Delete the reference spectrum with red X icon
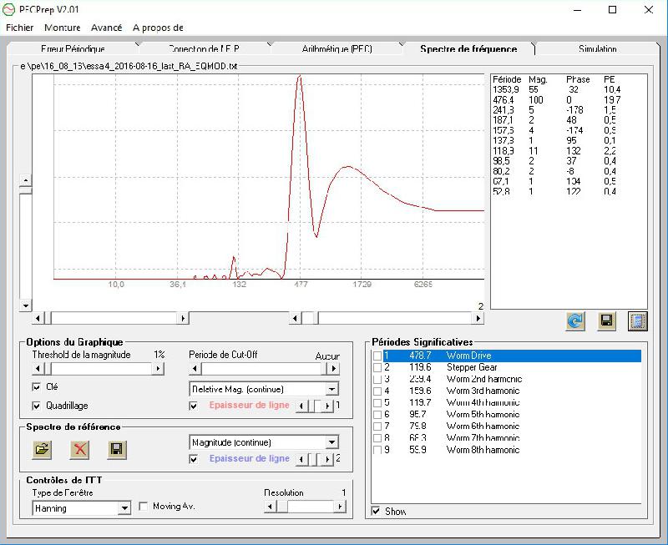 pos(79,449)
